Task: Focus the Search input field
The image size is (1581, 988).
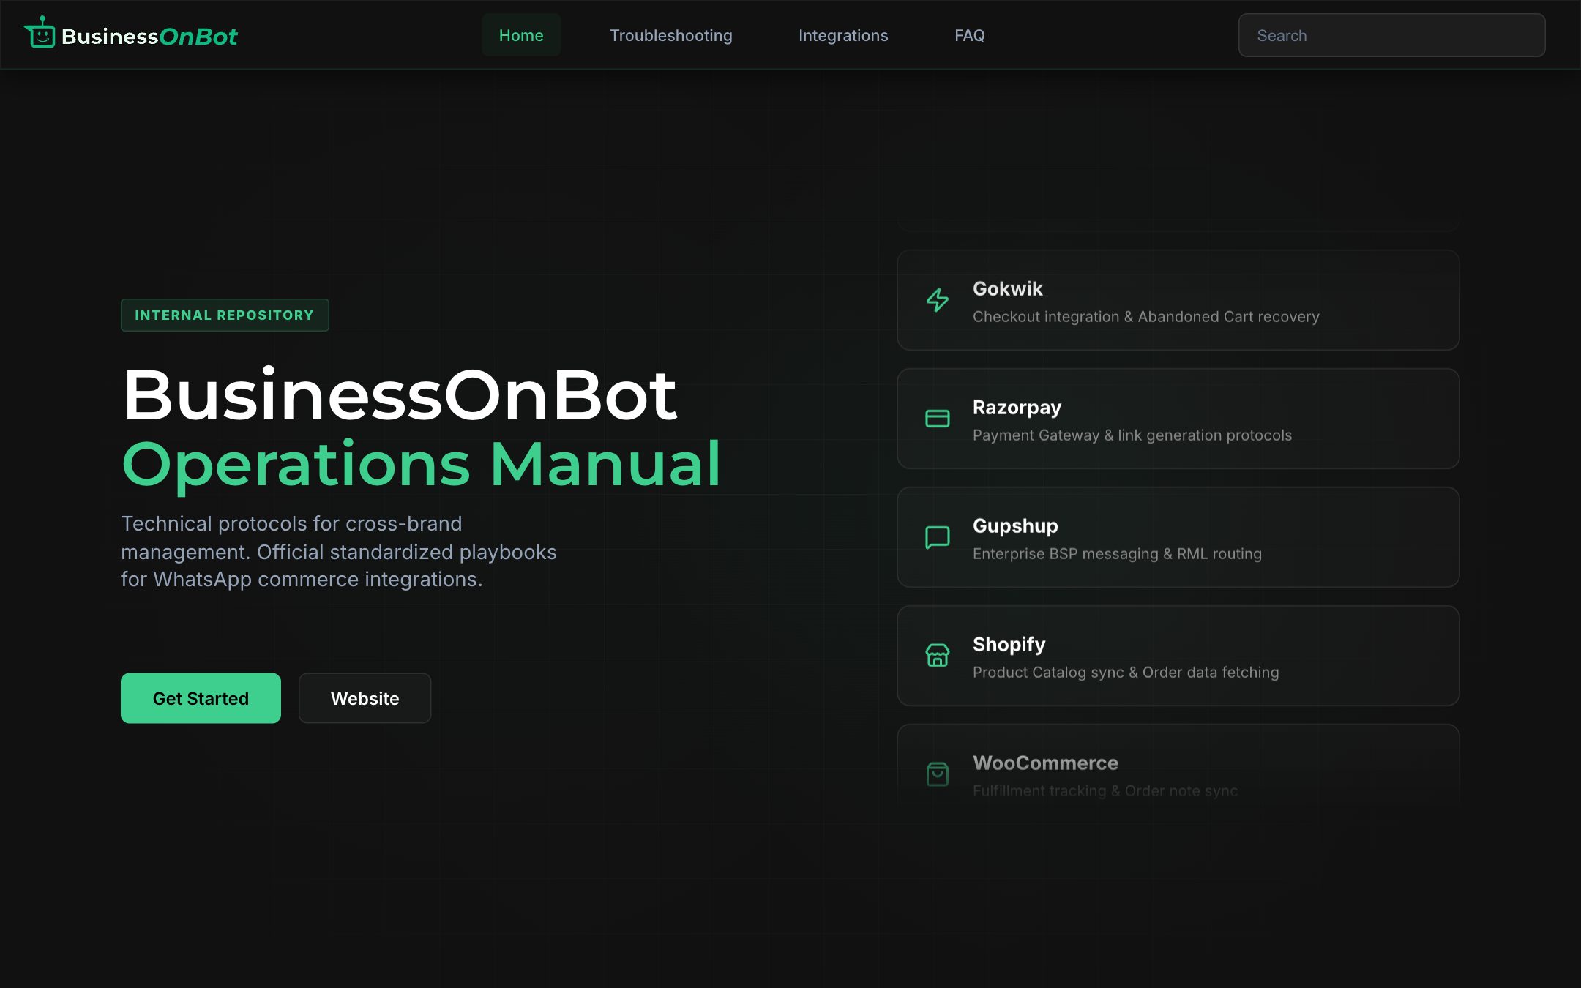Action: 1391,35
